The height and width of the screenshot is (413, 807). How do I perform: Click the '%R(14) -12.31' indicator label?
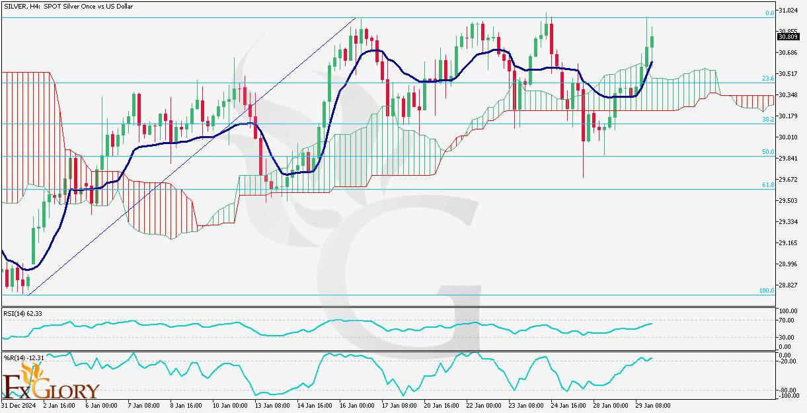coord(24,357)
